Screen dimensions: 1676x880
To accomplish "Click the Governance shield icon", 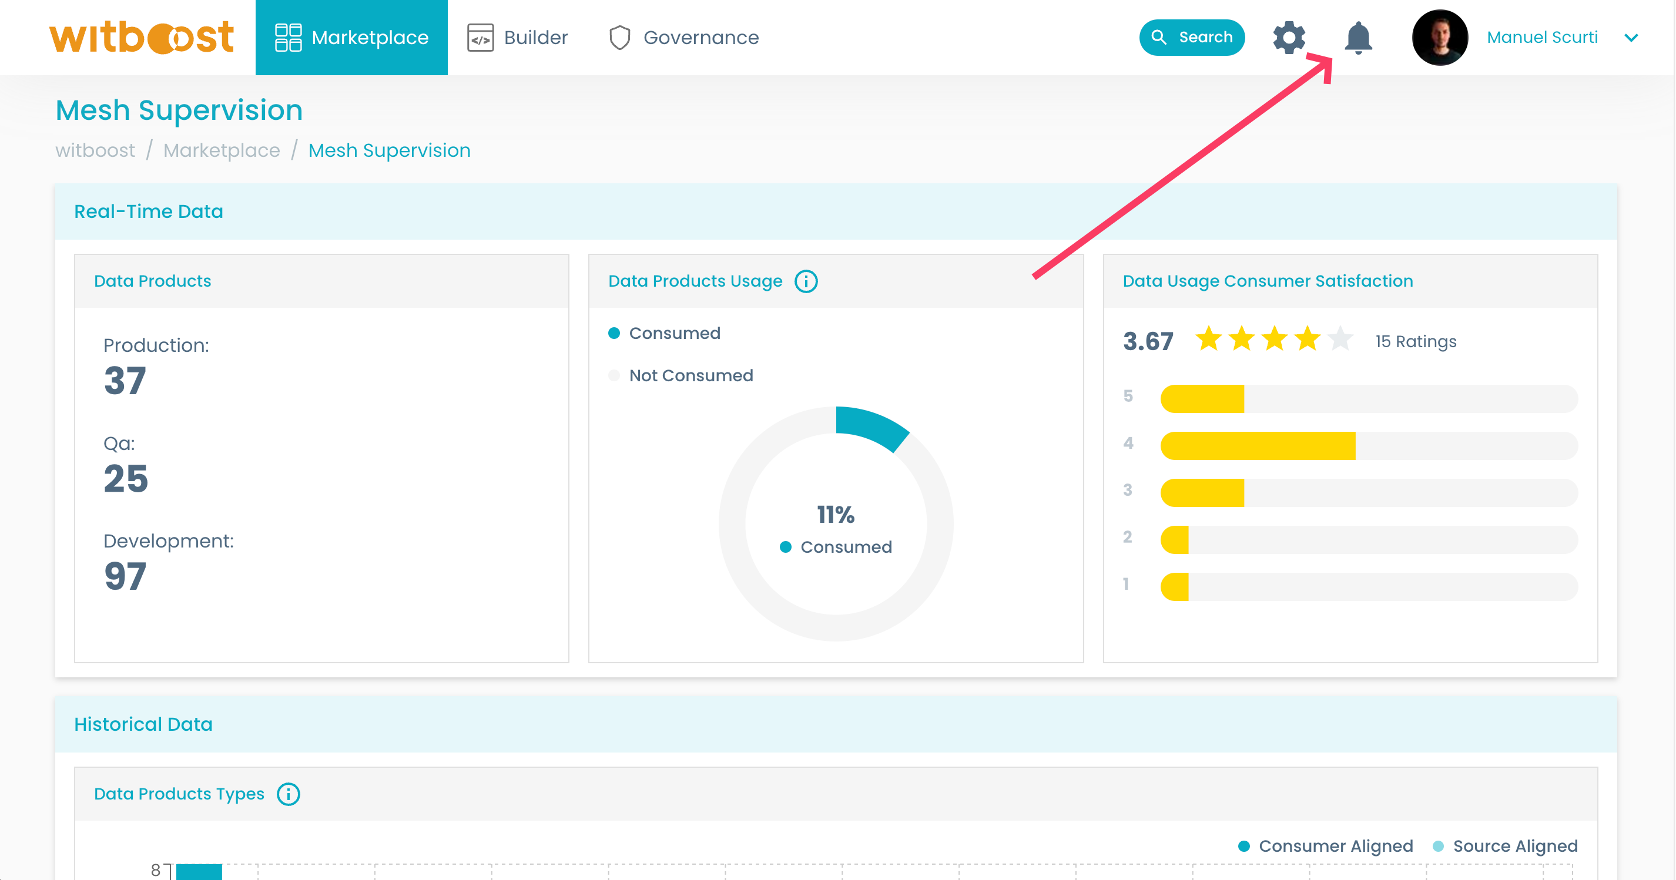I will 619,38.
